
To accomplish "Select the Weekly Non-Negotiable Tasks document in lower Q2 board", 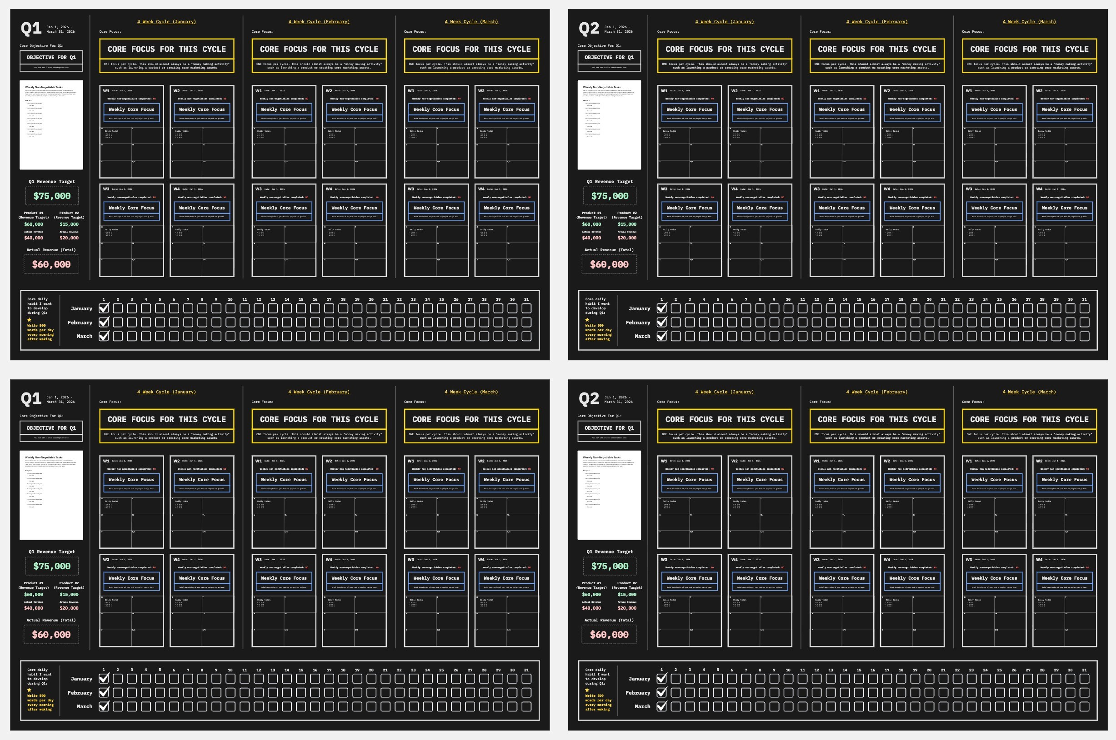I will point(609,495).
